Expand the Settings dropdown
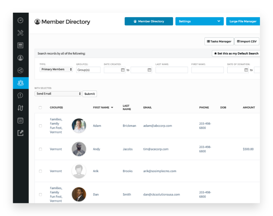Viewport: 273px width, 216px height. [199, 21]
